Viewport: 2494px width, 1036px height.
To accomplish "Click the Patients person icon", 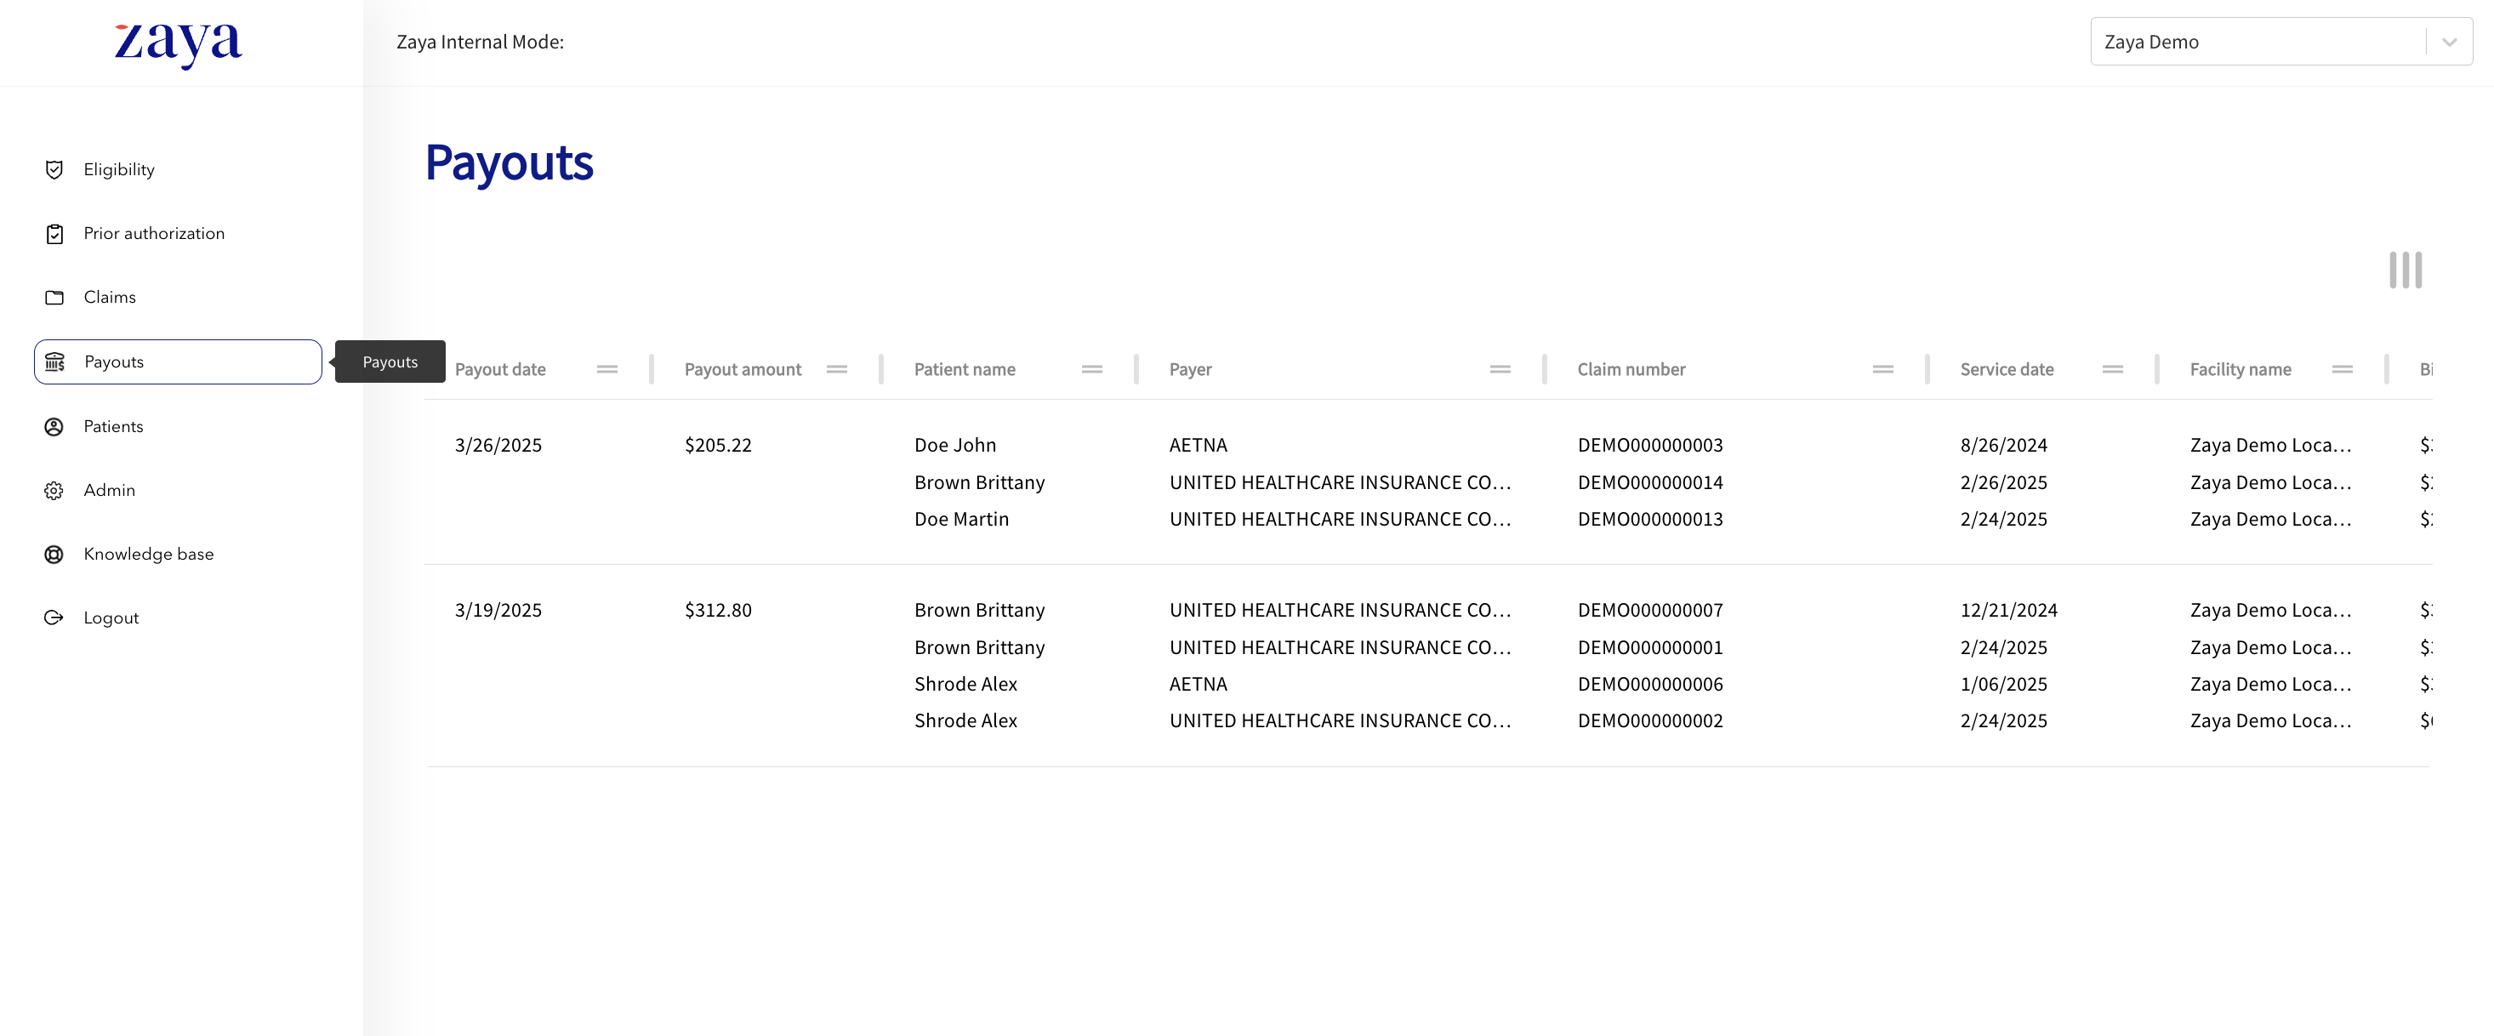I will click(x=54, y=426).
